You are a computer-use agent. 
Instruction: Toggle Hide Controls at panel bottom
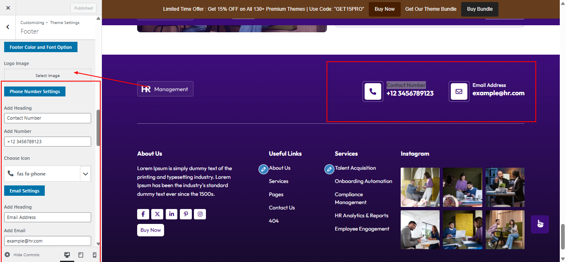(x=23, y=255)
